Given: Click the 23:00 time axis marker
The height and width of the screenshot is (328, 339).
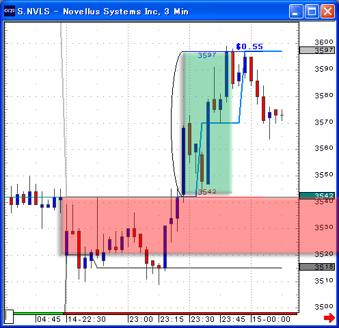Looking at the screenshot, I should point(141,319).
